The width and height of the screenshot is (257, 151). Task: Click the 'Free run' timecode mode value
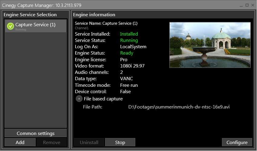point(129,85)
